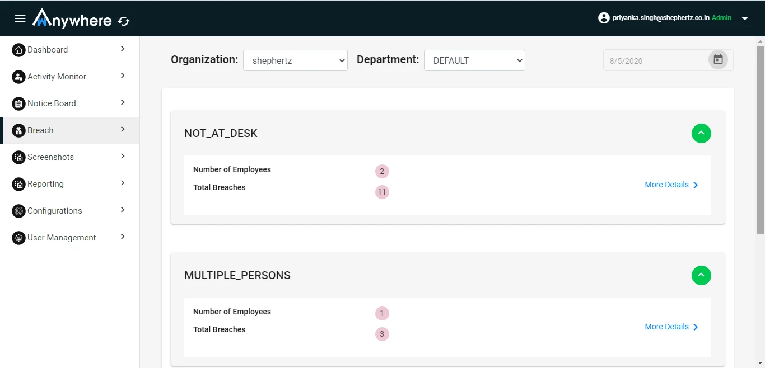Viewport: 765px width, 368px height.
Task: Click the refresh sync icon beside logo
Action: [124, 21]
